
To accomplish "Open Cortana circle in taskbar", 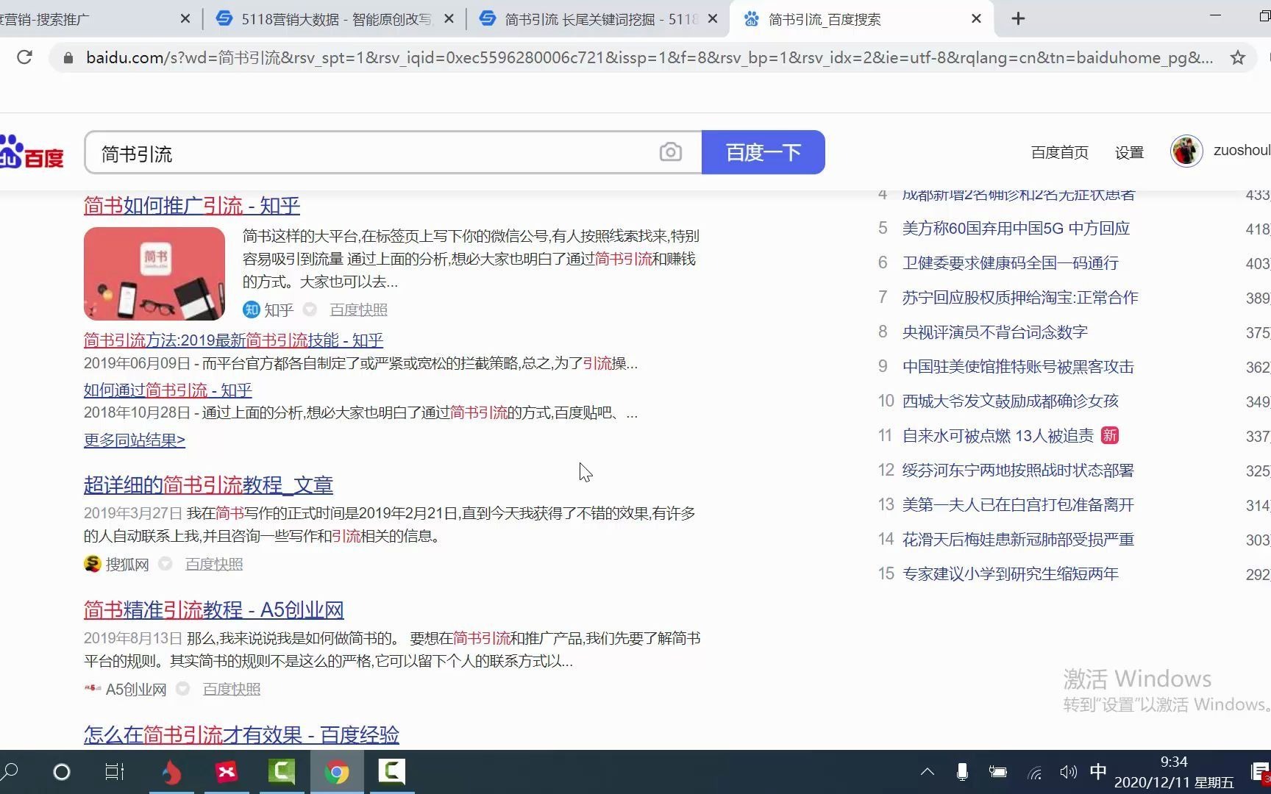I will pos(62,772).
